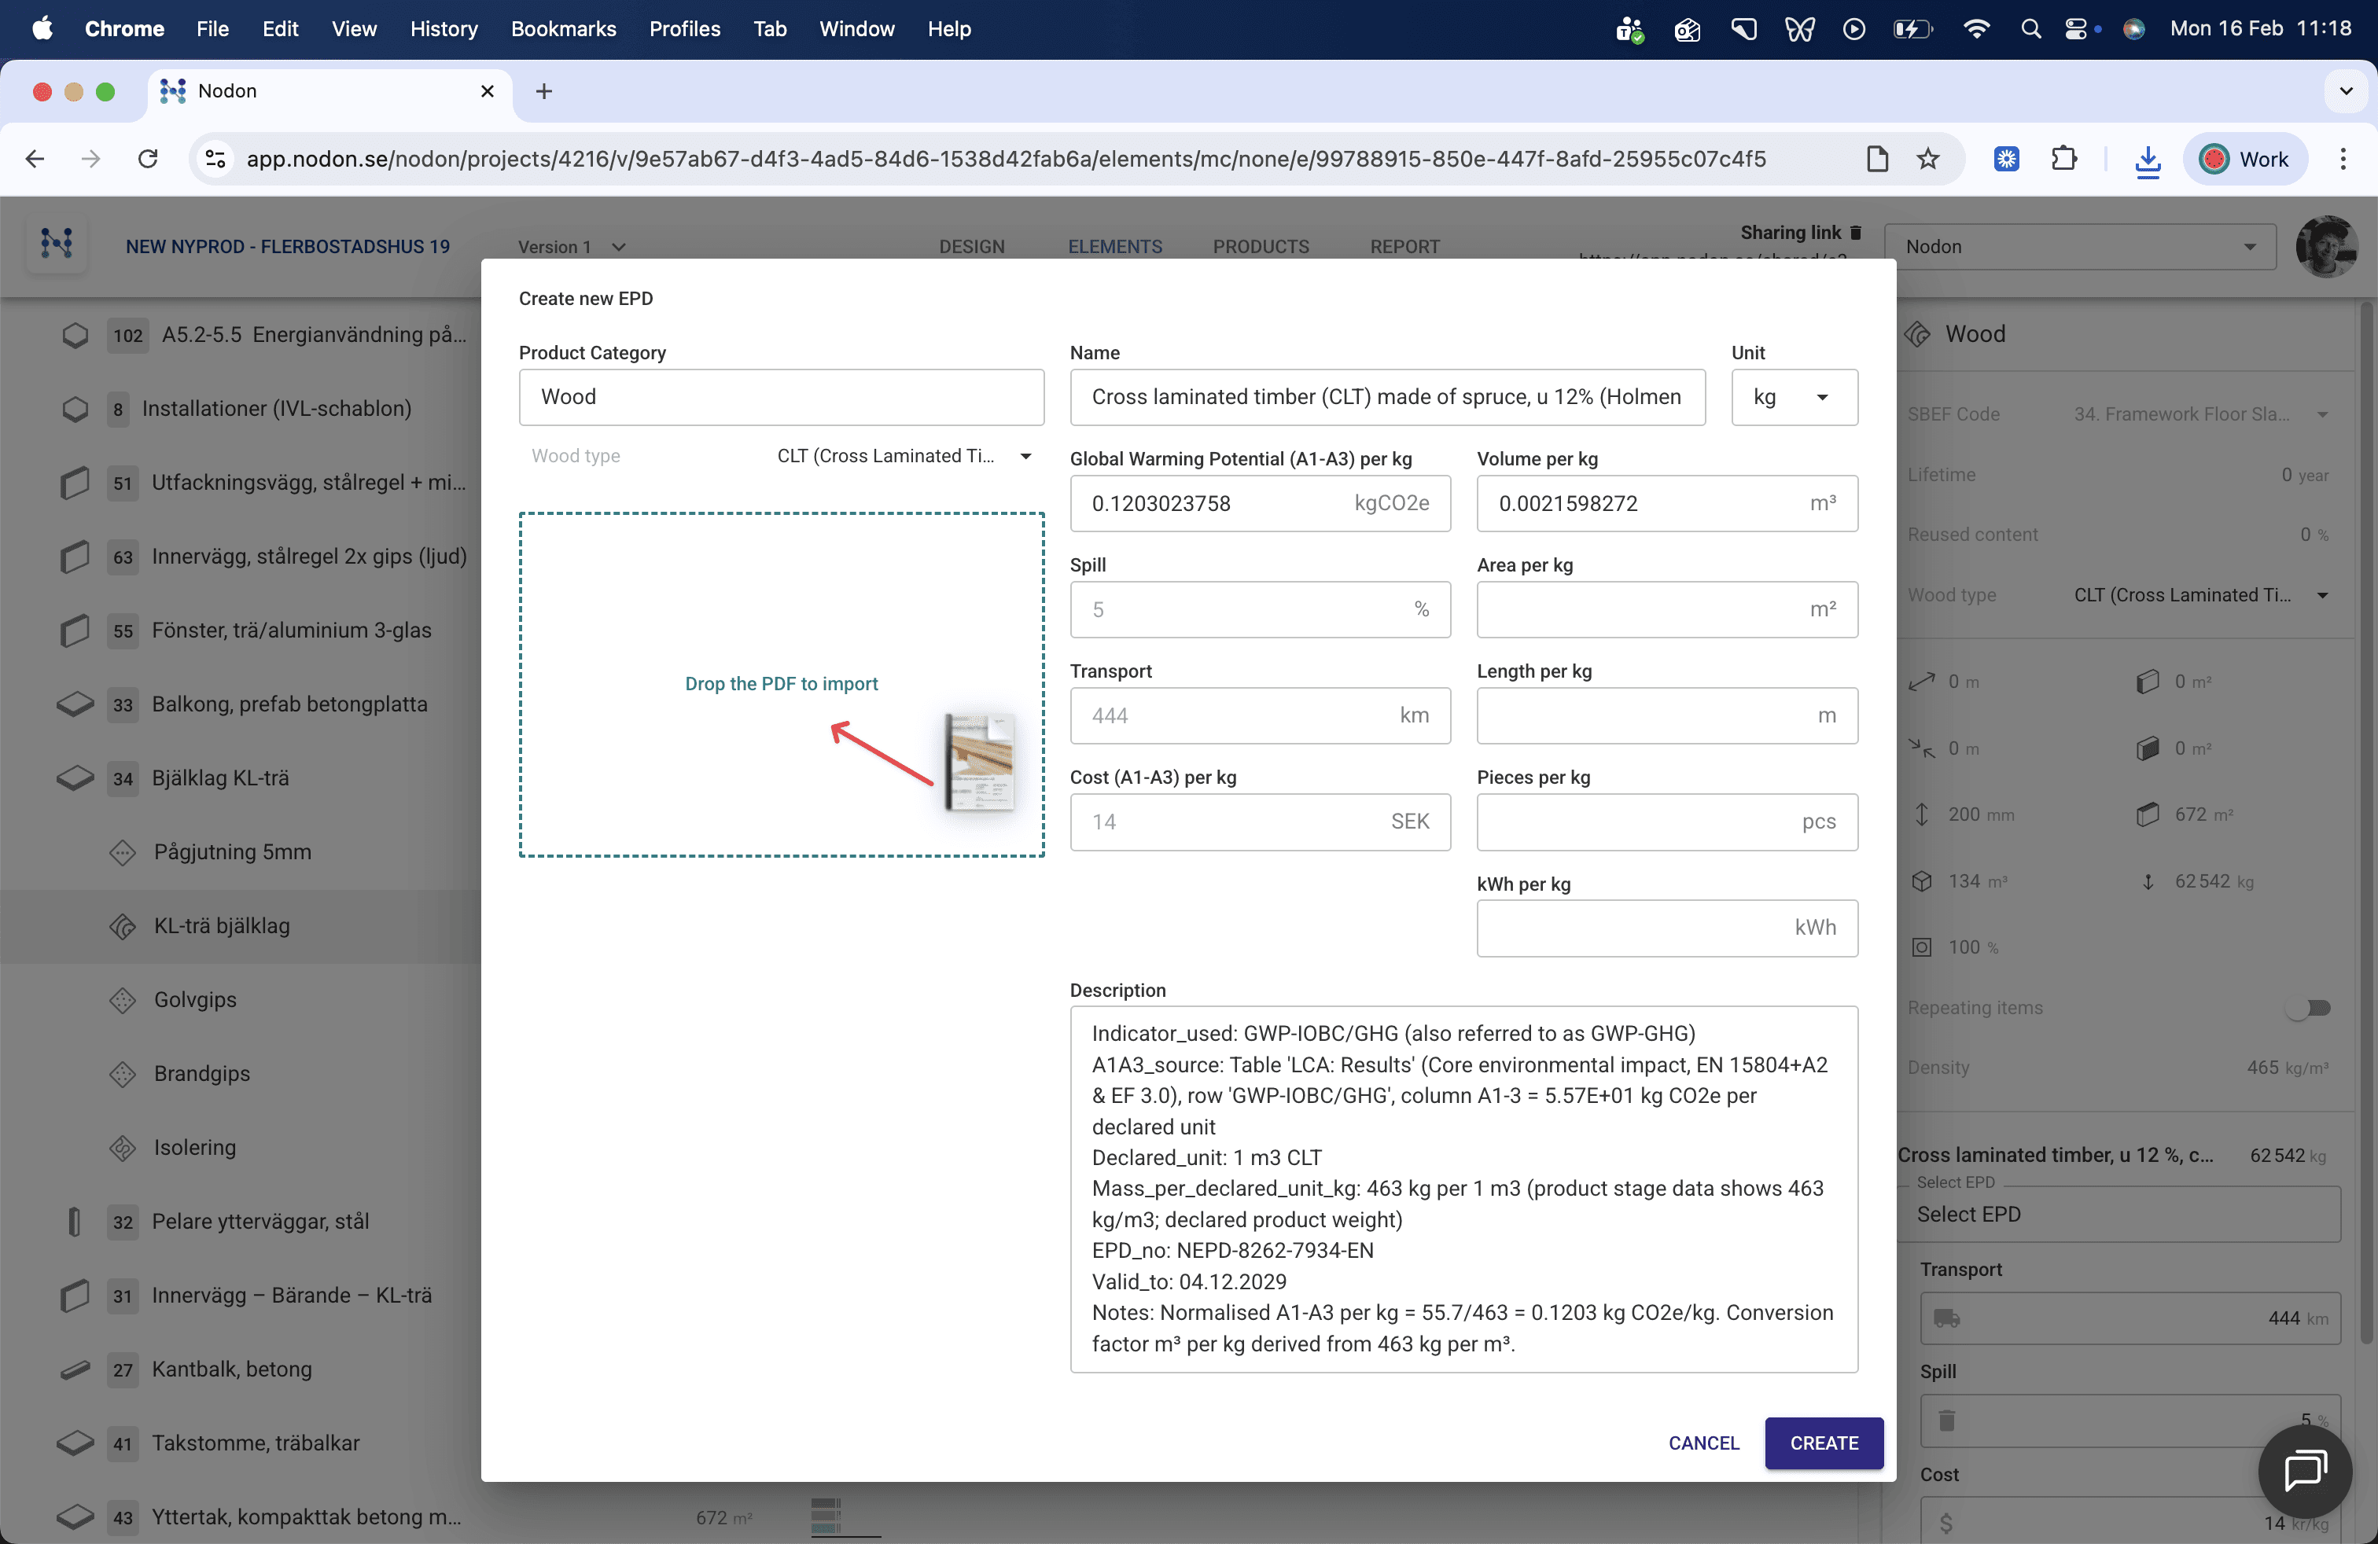This screenshot has height=1544, width=2378.
Task: Click CANCEL to dismiss the dialog
Action: click(x=1703, y=1443)
